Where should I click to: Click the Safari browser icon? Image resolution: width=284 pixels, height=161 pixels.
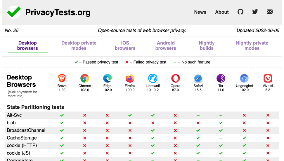point(198,78)
